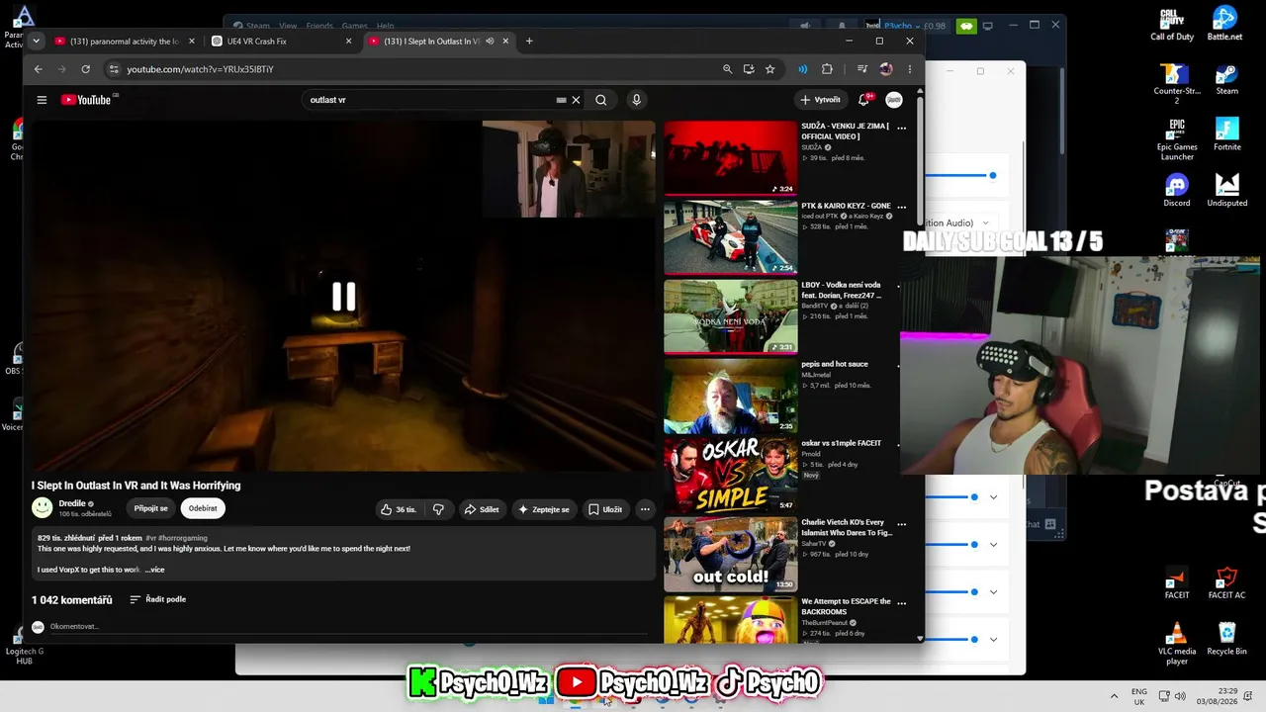Open more actions menu under the video
Viewport: 1266px width, 712px height.
point(645,509)
